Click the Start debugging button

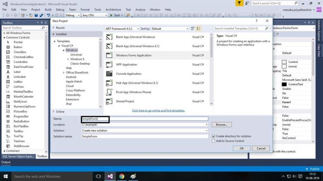tap(116, 15)
